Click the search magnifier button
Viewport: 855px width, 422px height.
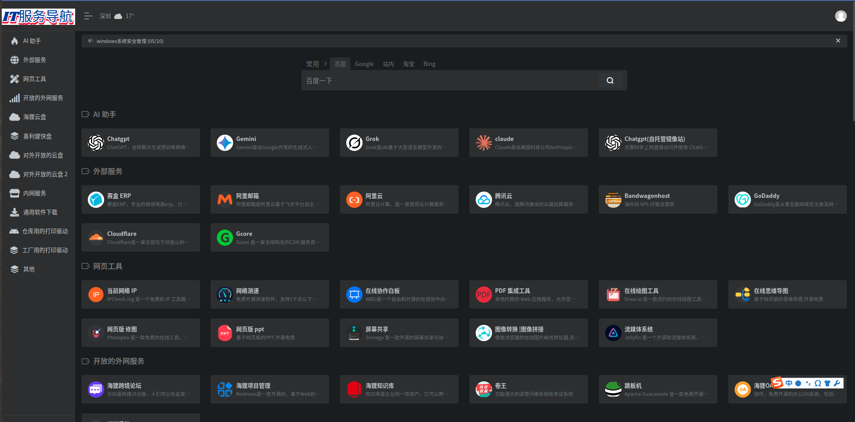(x=610, y=80)
